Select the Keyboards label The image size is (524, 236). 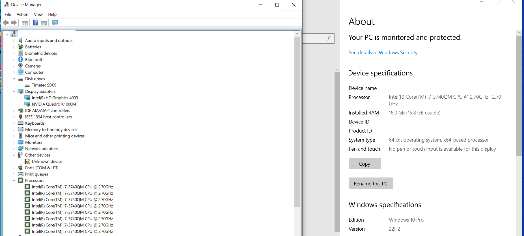[x=35, y=123]
